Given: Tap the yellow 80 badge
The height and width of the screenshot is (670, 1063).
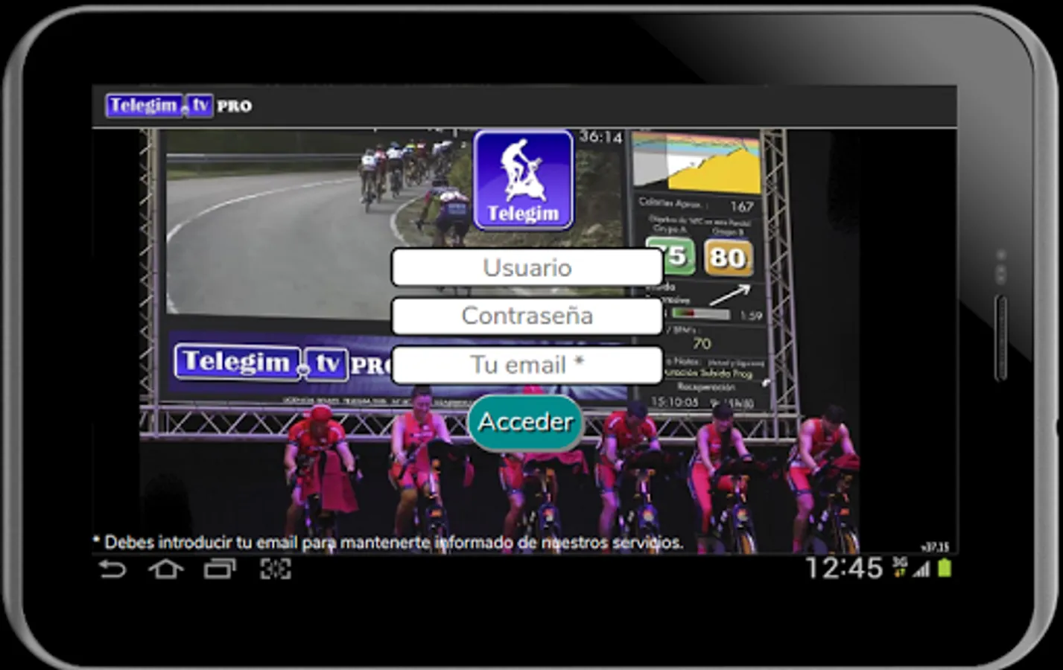Looking at the screenshot, I should [x=728, y=258].
